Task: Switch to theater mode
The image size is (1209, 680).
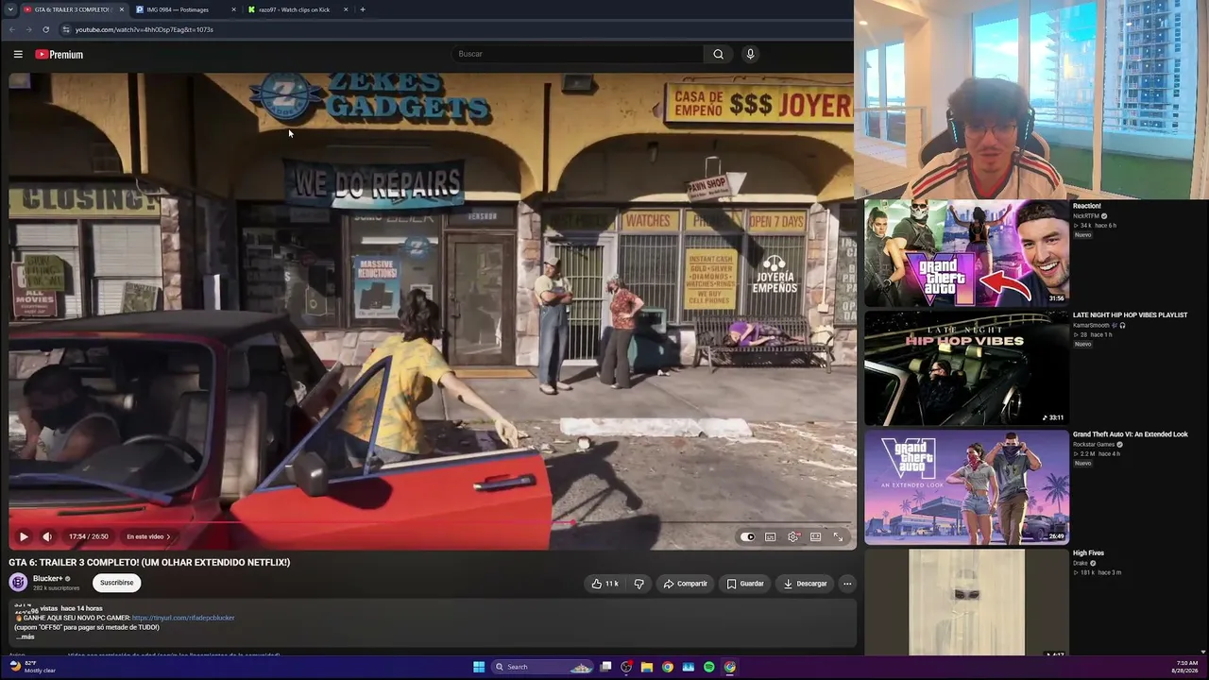Action: pyautogui.click(x=815, y=536)
